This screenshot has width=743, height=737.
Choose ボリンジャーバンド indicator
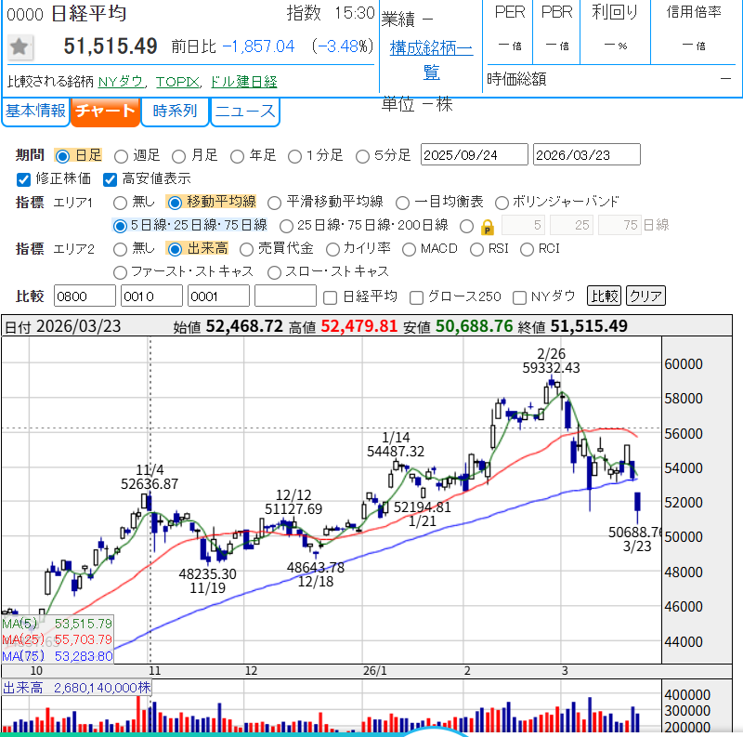(x=502, y=202)
